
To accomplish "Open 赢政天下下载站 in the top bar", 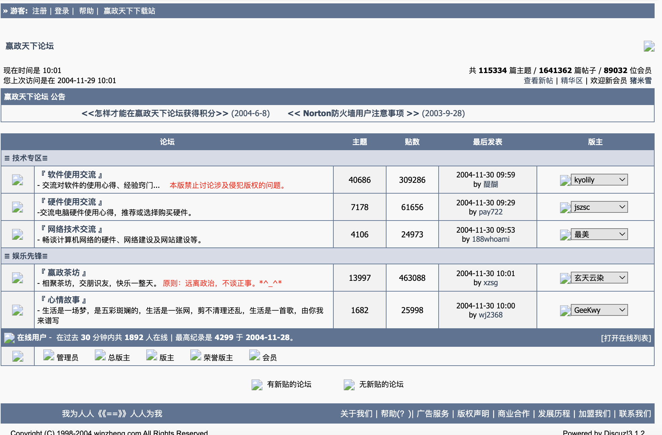I will [x=129, y=11].
